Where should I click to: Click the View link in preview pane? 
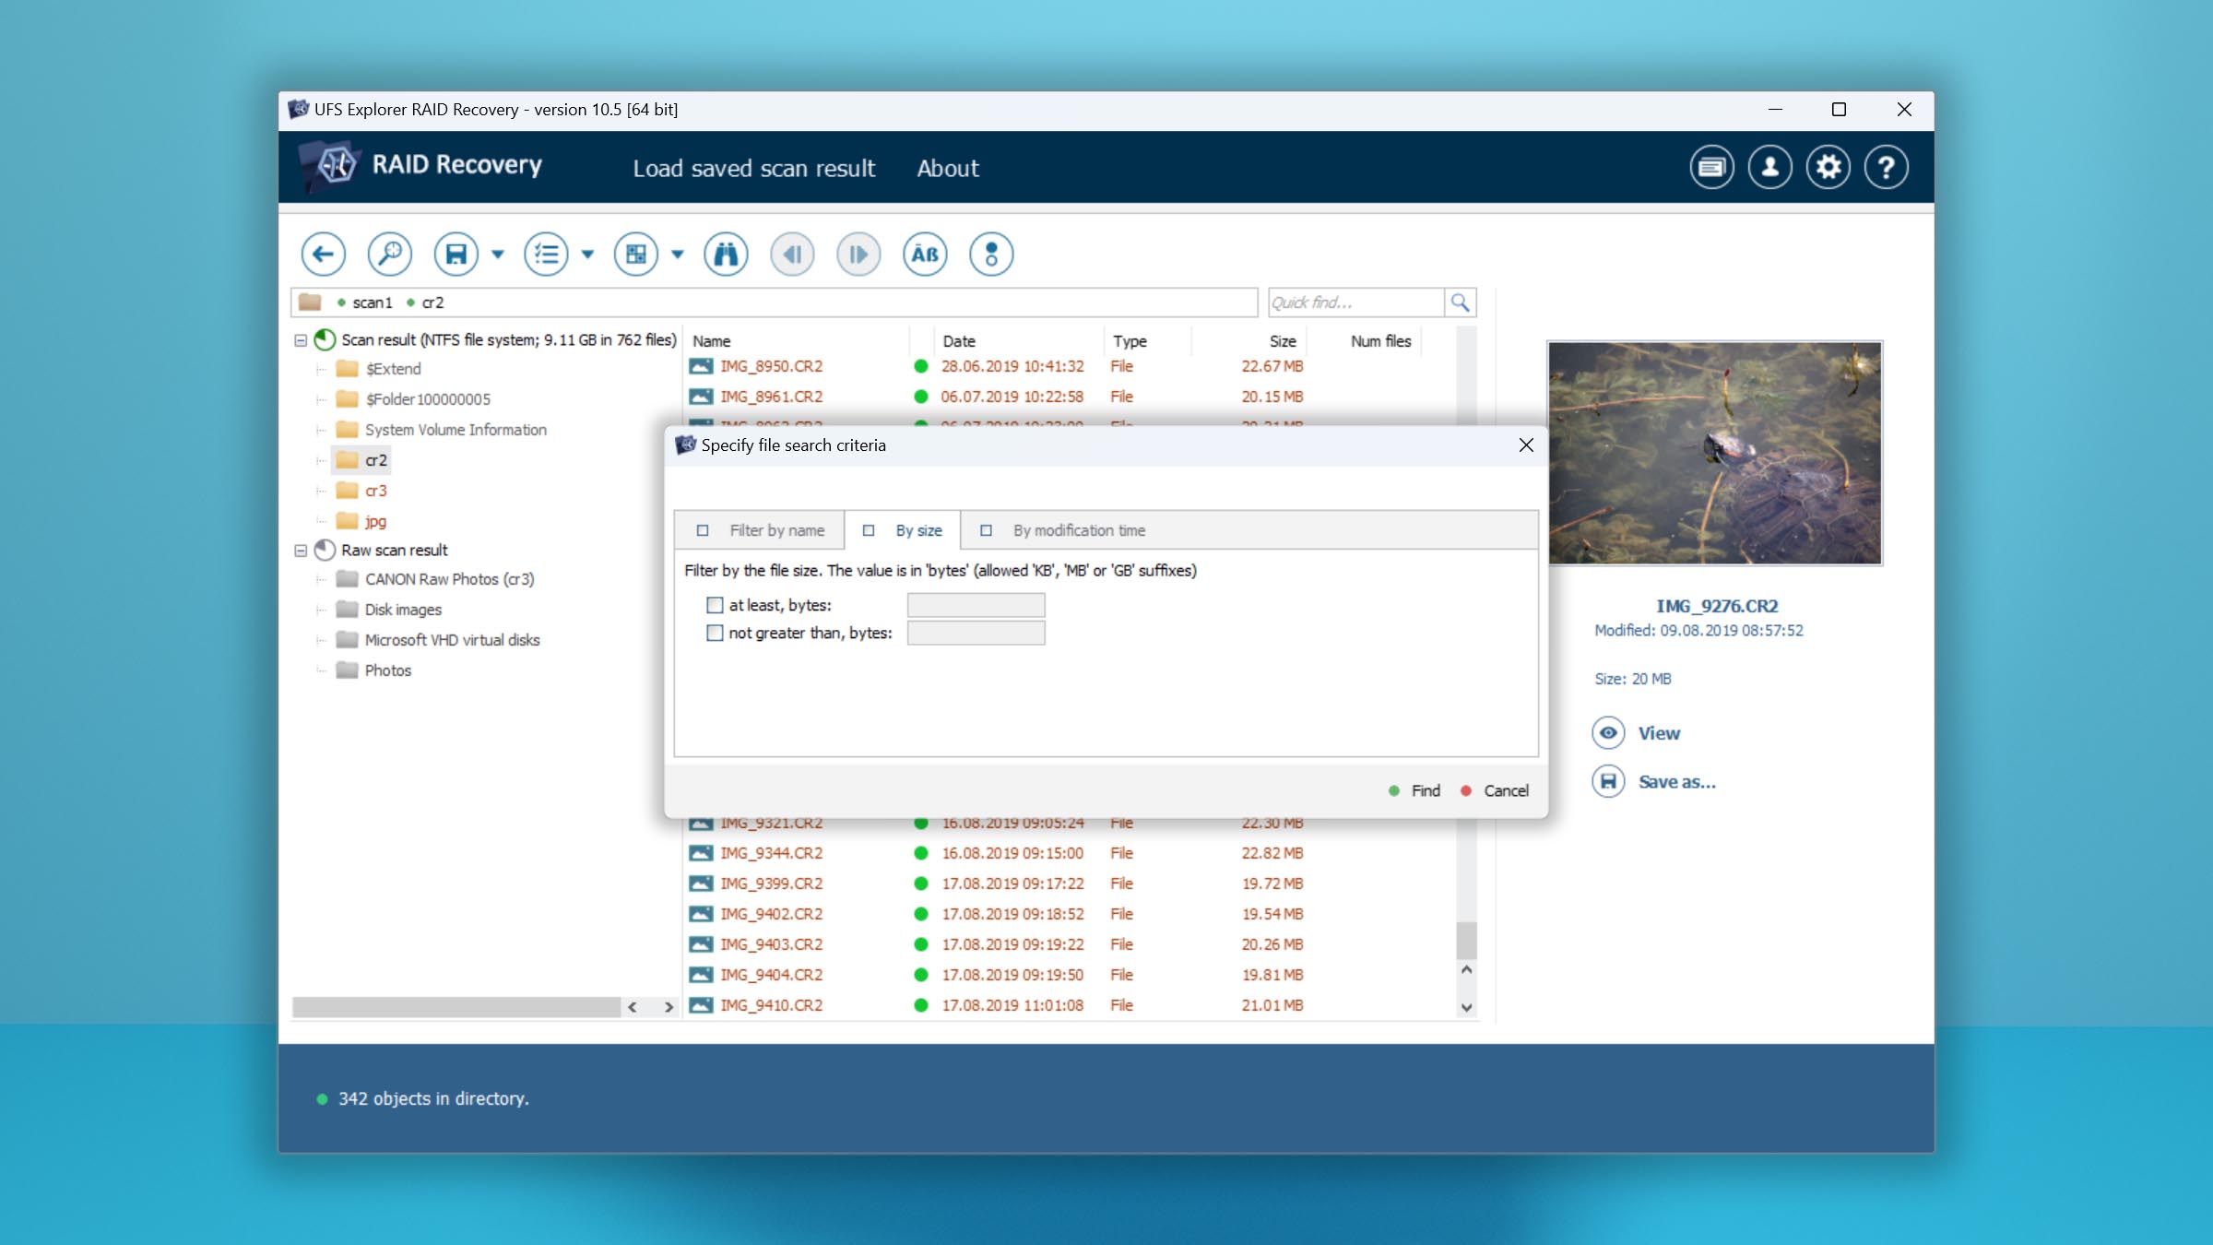1659,733
